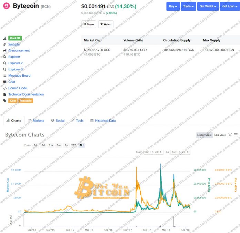240x233 pixels.
Task: Click the Bytecoin logo icon
Action: pos(7,6)
